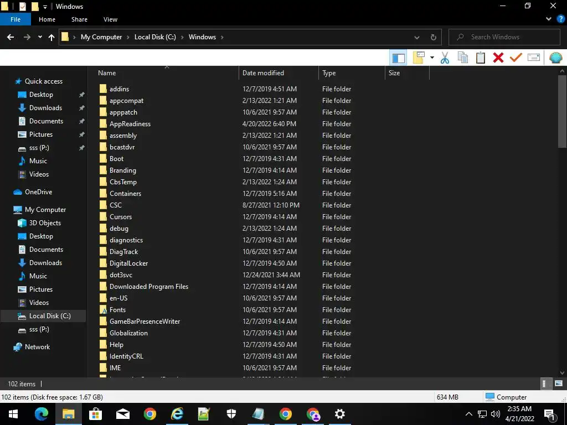Open the address bar history dropdown

[417, 37]
